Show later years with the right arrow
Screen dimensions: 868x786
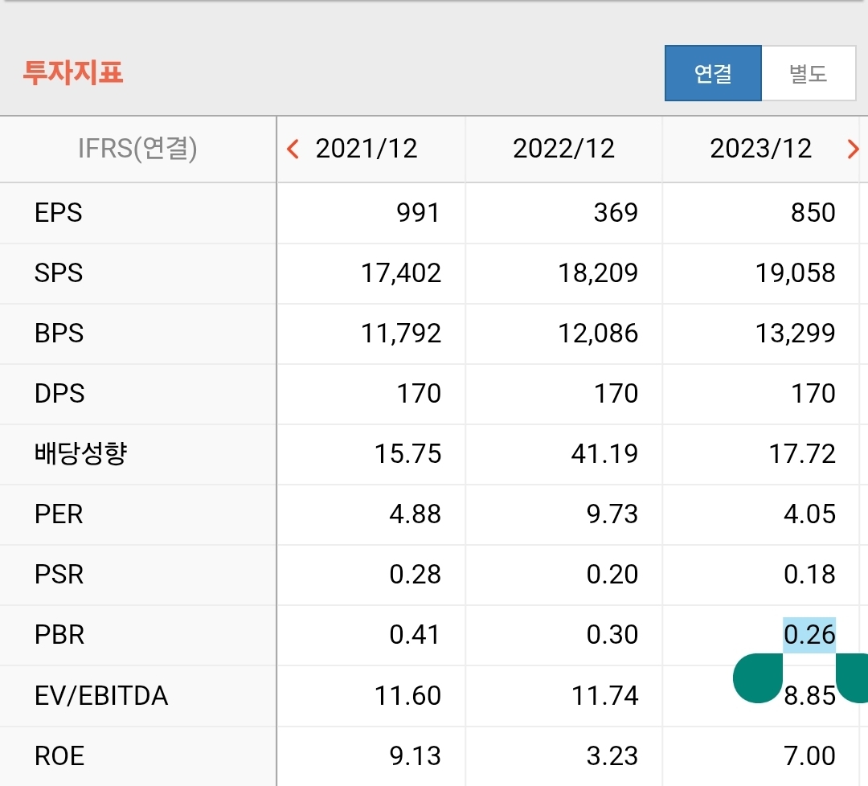pos(853,149)
